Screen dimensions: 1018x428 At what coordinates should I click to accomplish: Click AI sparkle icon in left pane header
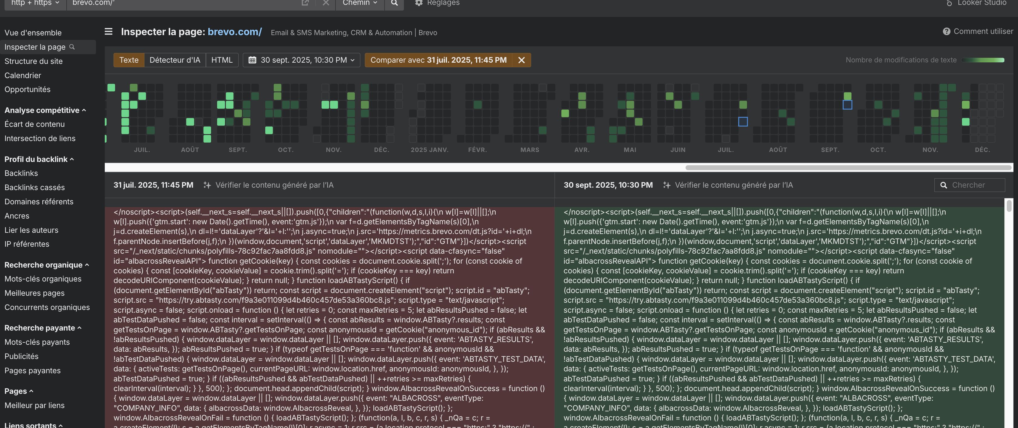[207, 185]
